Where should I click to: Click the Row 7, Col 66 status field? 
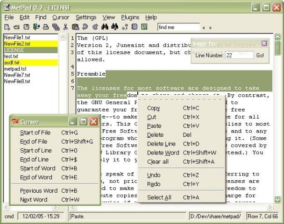coord(263,216)
